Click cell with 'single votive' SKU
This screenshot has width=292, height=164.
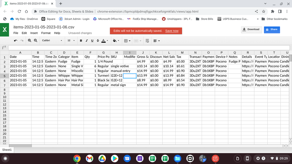coord(117,66)
